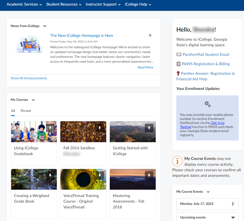Open the Fall 2016 Sandbox course title

pyautogui.click(x=79, y=148)
